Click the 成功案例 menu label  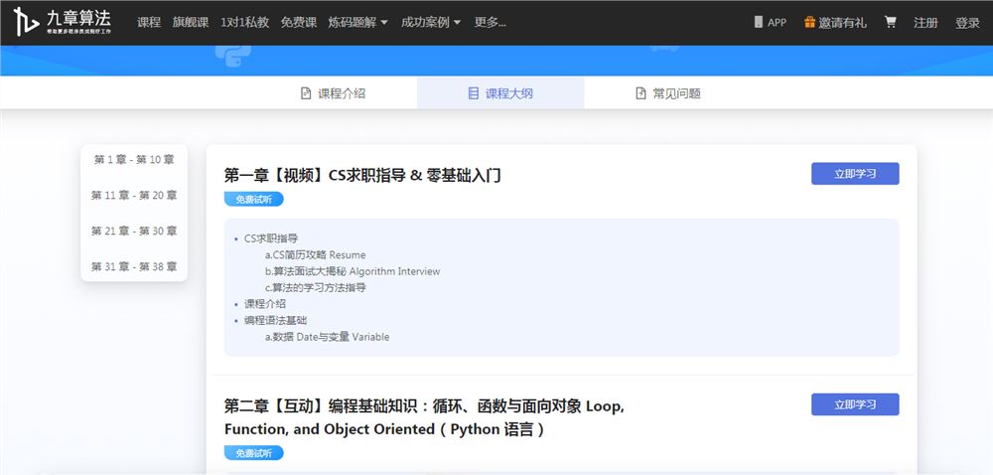click(425, 22)
